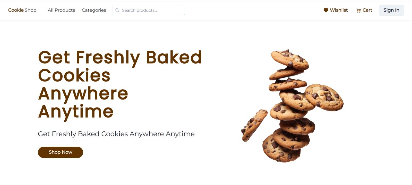
Task: Open the Categories menu
Action: pos(94,10)
